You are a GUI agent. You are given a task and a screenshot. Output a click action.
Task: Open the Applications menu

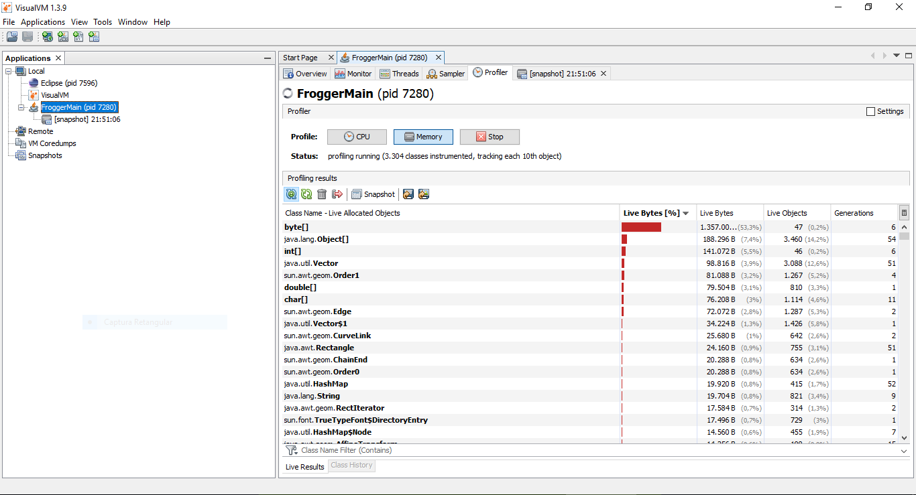tap(43, 22)
